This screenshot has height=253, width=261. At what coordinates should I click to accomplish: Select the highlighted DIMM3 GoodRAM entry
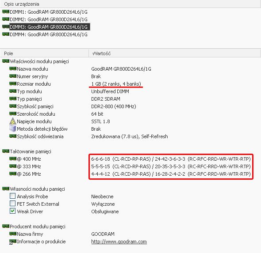pos(50,27)
